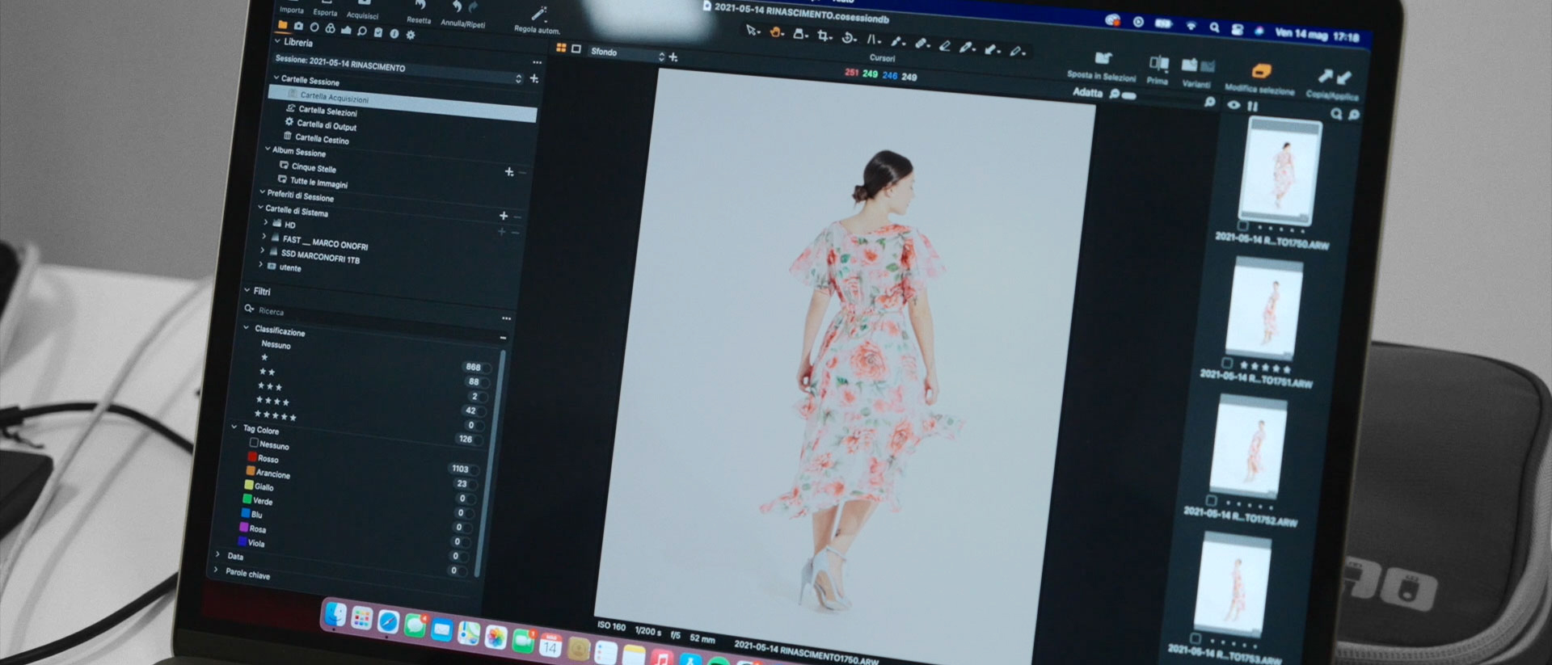
Task: Select the Rotate cursor tool
Action: point(849,37)
